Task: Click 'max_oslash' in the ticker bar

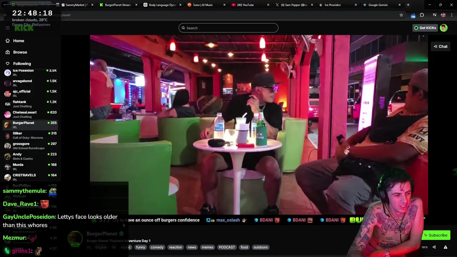Action: tap(228, 220)
